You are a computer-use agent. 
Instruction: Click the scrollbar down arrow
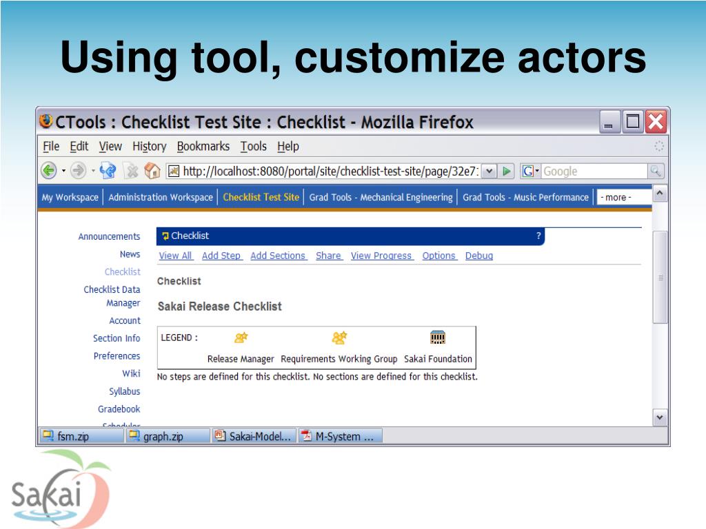660,417
